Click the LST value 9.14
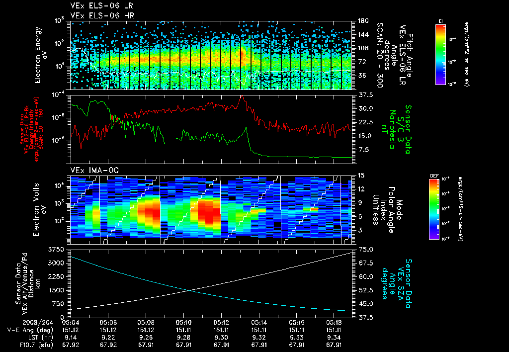Viewport: 509px width, 352px height. coord(71,338)
